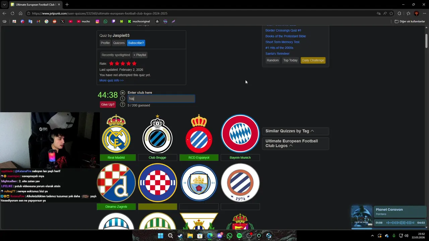Open the Profile tab of Jaspie03

pyautogui.click(x=105, y=43)
